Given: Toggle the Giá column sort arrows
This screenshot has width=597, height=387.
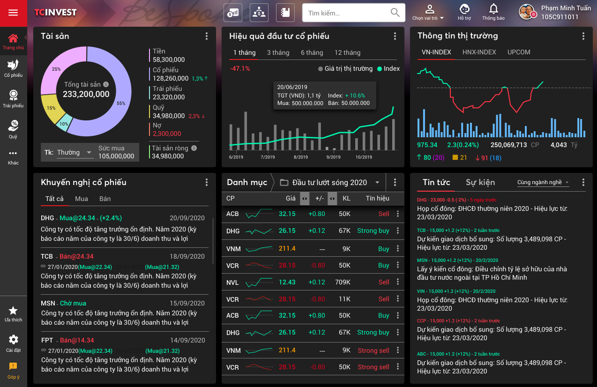Looking at the screenshot, I should point(305,199).
